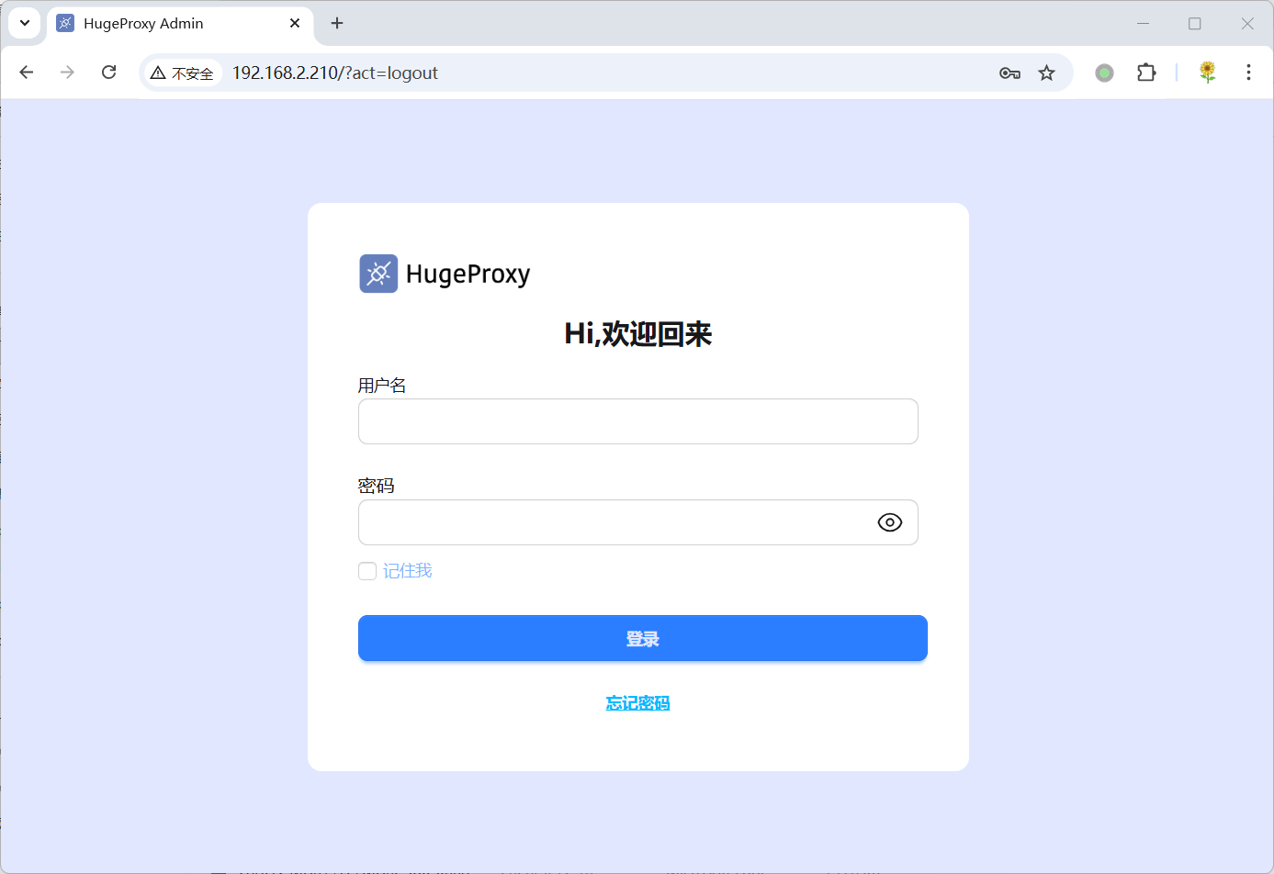Enable the 记住我 checkbox

[x=366, y=570]
